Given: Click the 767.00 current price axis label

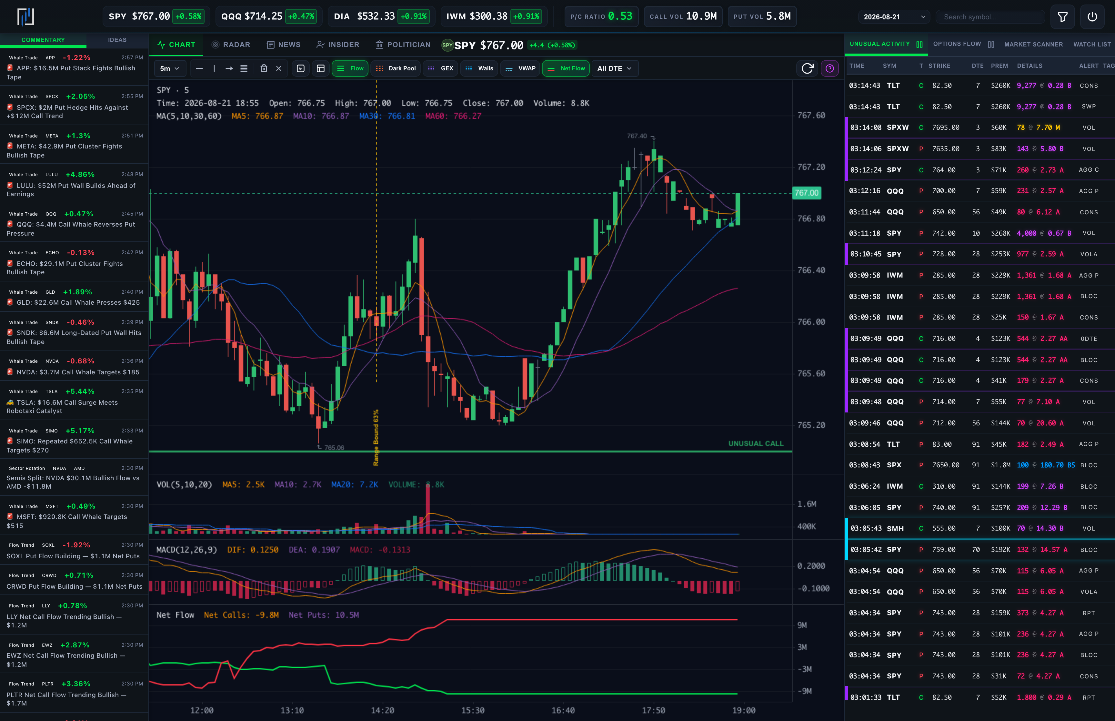Looking at the screenshot, I should tap(807, 193).
